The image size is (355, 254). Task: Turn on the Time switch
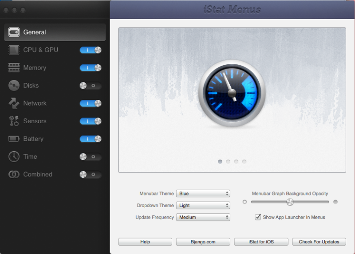[x=91, y=156]
